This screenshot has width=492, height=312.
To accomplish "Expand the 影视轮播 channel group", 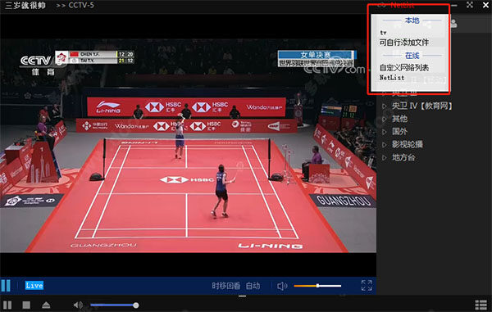I will (x=407, y=144).
